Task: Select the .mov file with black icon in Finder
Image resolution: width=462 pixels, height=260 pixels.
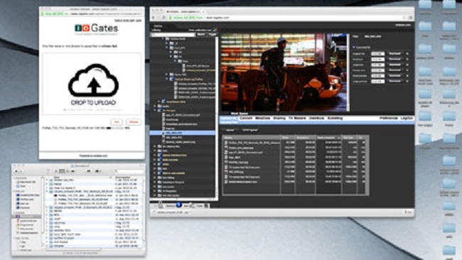Action: point(83,195)
